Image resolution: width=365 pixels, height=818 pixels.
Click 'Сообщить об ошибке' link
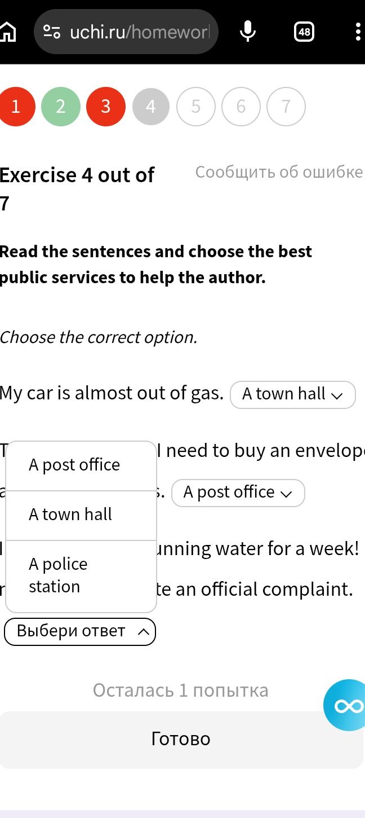click(x=279, y=172)
